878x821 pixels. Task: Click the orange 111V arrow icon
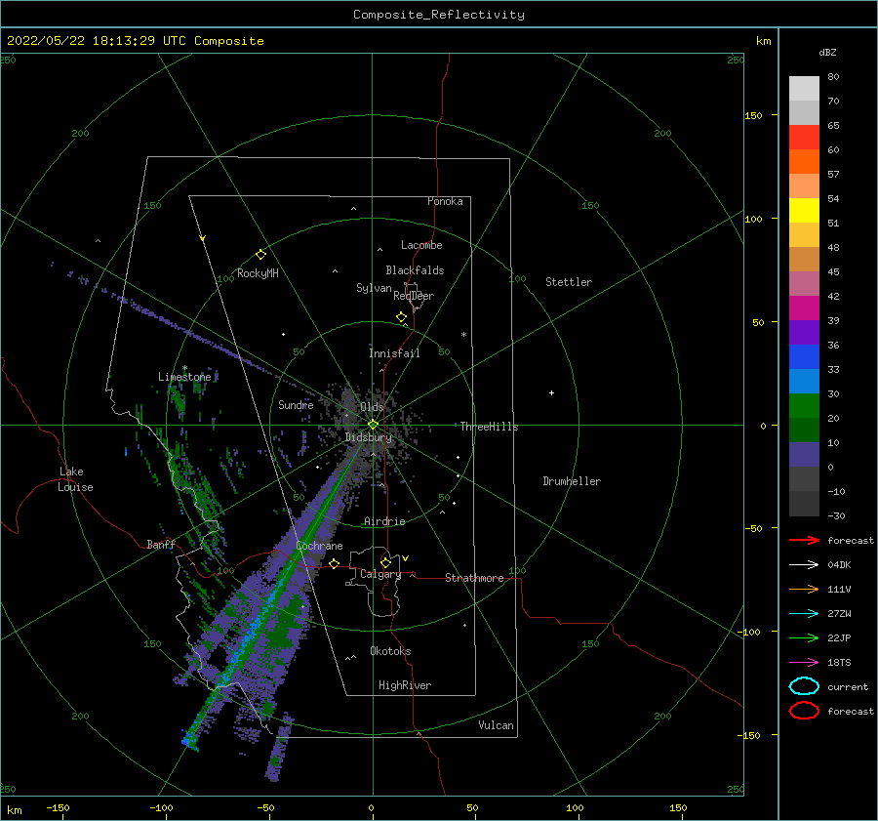click(x=804, y=589)
